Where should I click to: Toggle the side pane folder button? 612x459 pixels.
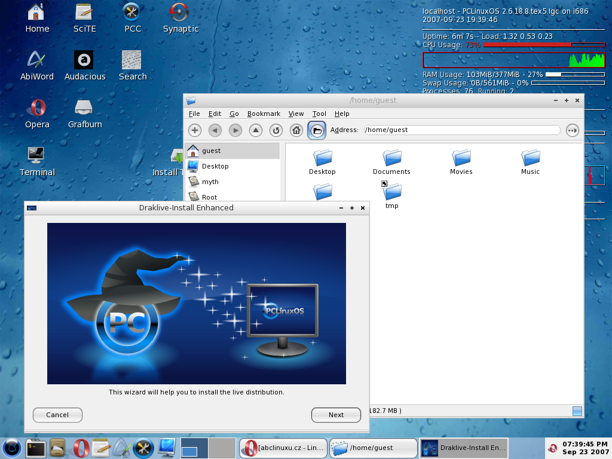[x=317, y=130]
